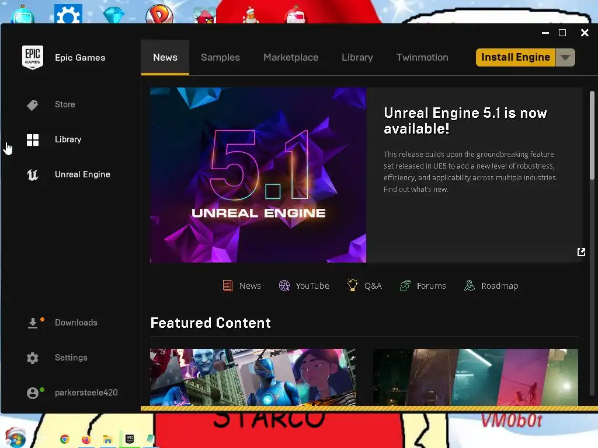Viewport: 598px width, 448px height.
Task: Switch to the News tab
Action: 165,58
